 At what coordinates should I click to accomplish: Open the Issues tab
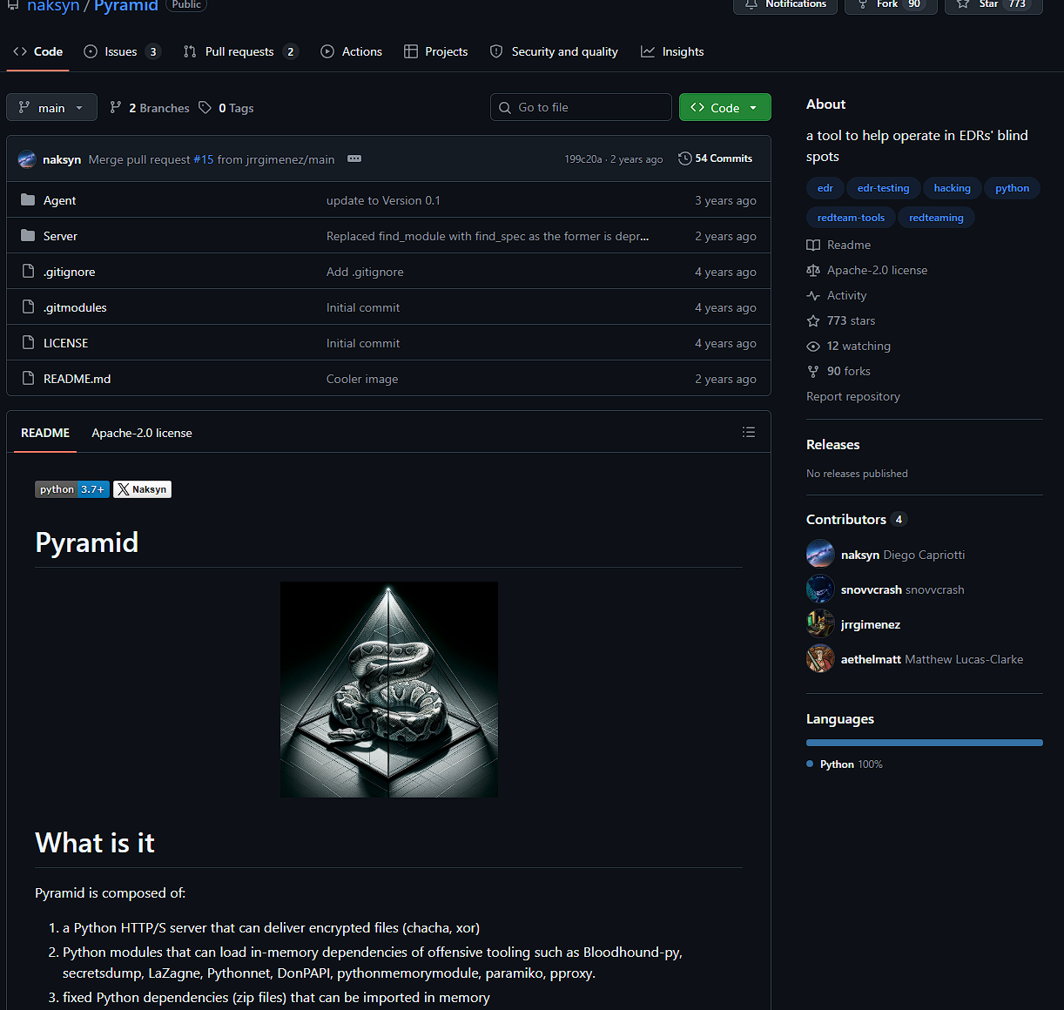[121, 51]
